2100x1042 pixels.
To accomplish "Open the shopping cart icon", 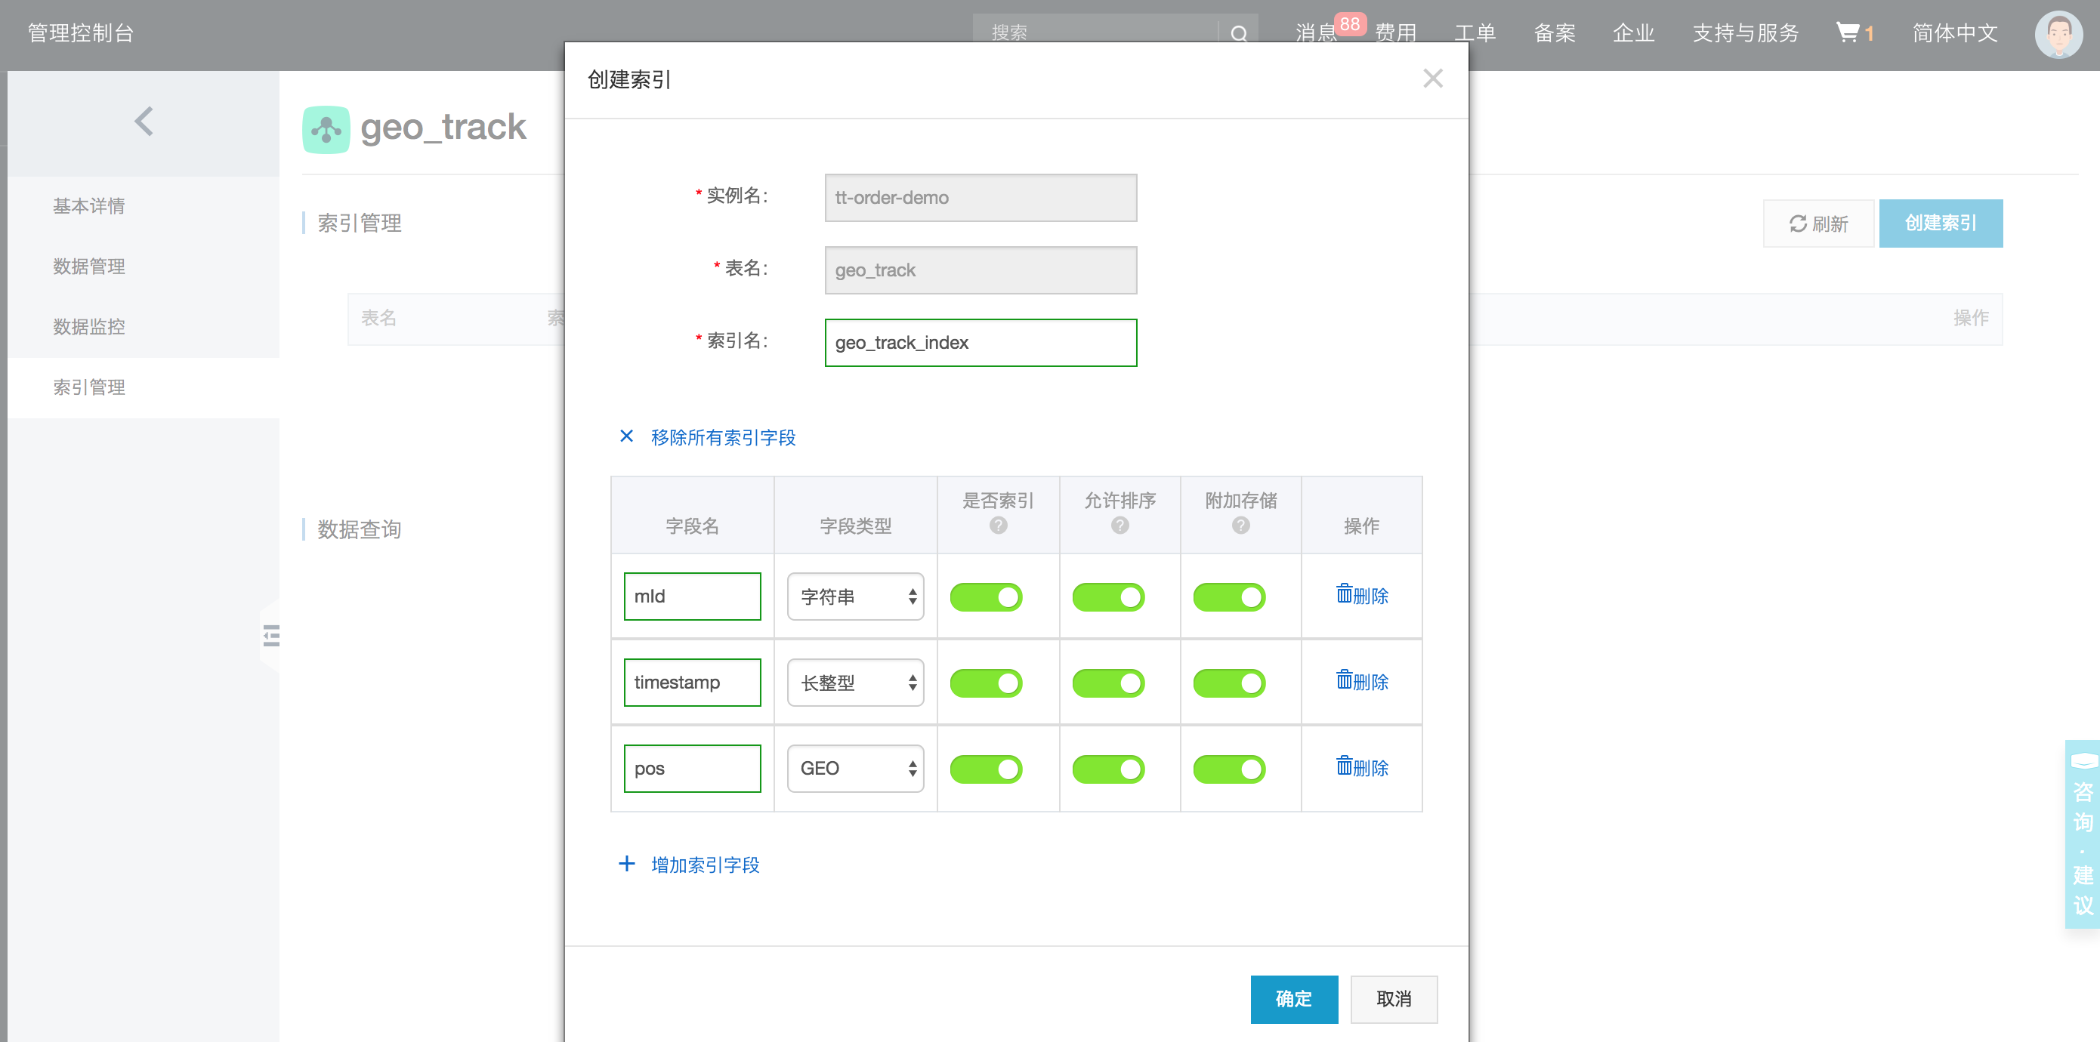I will (1847, 32).
